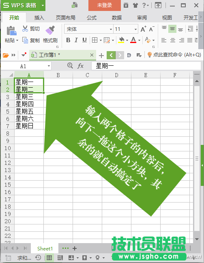Image resolution: width=204 pixels, height=263 pixels.
Task: Align text left in cell
Action: click(164, 40)
